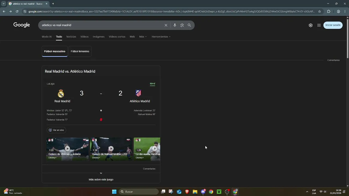Select the Fútbol masculino tab
The image size is (349, 196).
point(55,51)
